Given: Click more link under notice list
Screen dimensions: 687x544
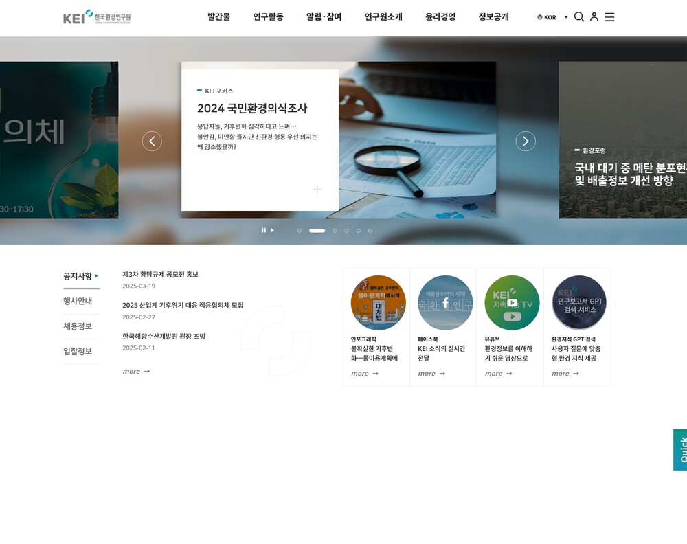Looking at the screenshot, I should click(x=136, y=372).
